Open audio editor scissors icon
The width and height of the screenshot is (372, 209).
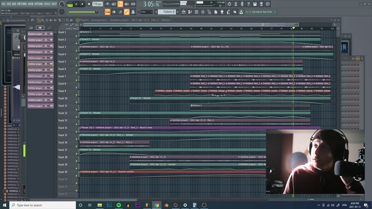click(236, 4)
